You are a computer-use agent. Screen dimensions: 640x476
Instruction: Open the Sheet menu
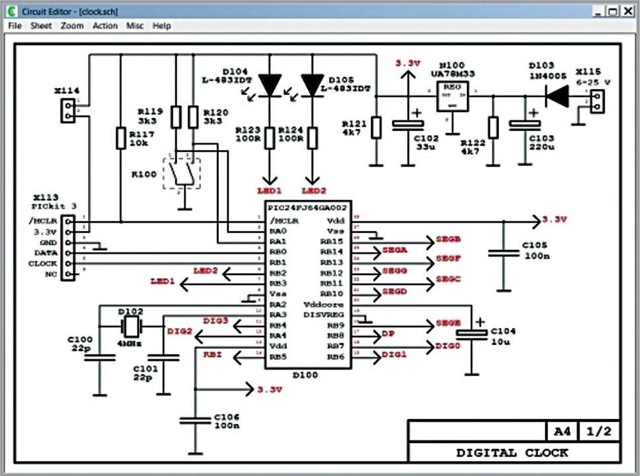click(40, 26)
